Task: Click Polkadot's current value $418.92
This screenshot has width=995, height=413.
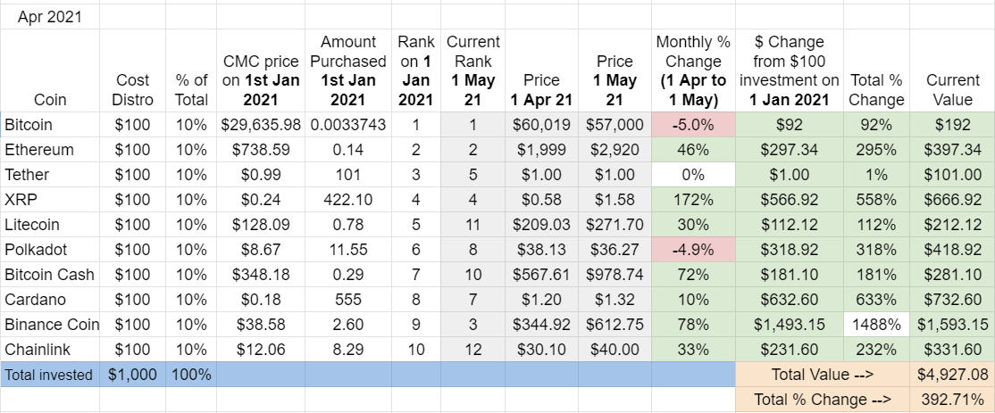Action: 952,250
